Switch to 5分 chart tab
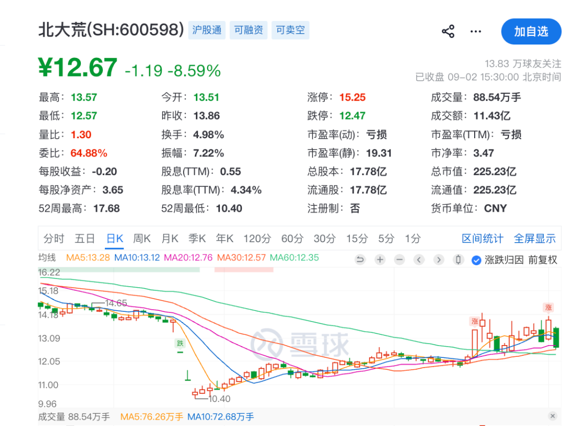Viewport: 578px width, 426px height. coord(386,238)
